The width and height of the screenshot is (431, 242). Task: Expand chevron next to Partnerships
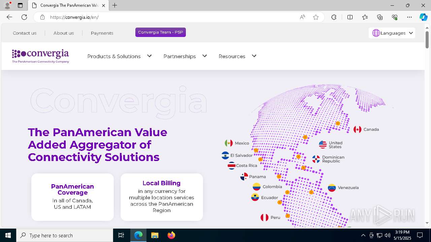pyautogui.click(x=205, y=56)
